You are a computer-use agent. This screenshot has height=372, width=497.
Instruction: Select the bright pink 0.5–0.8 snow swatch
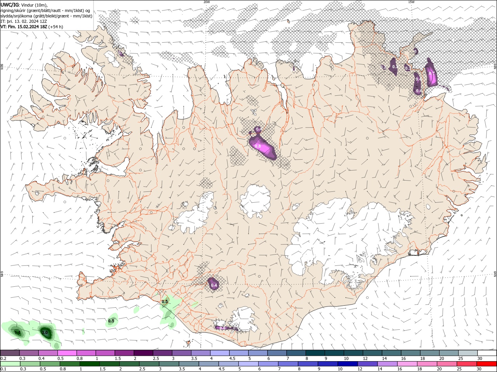67,353
